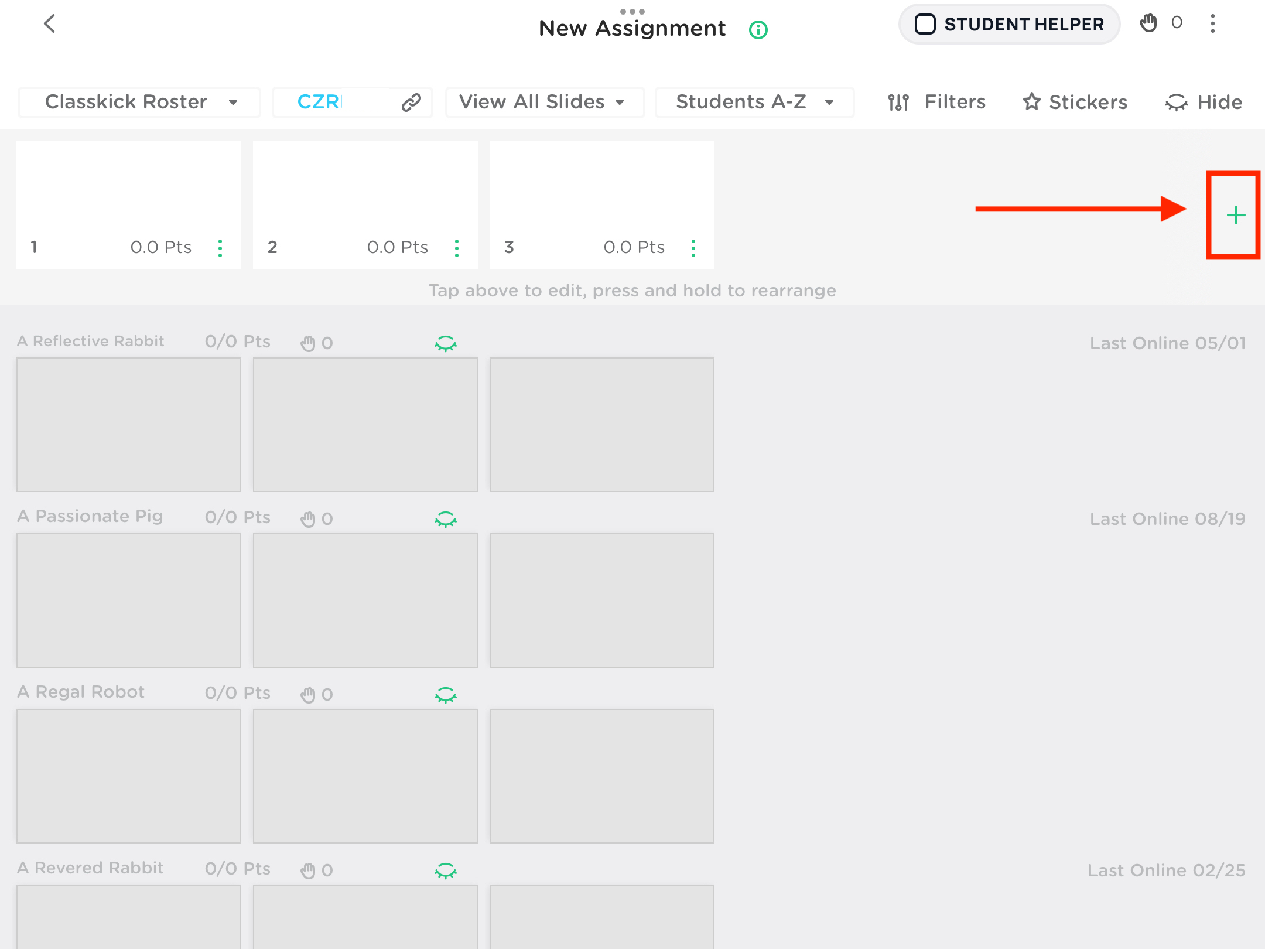Screen dimensions: 1265x949
Task: Open A Reflective Rabbit's second slide
Action: pos(365,425)
